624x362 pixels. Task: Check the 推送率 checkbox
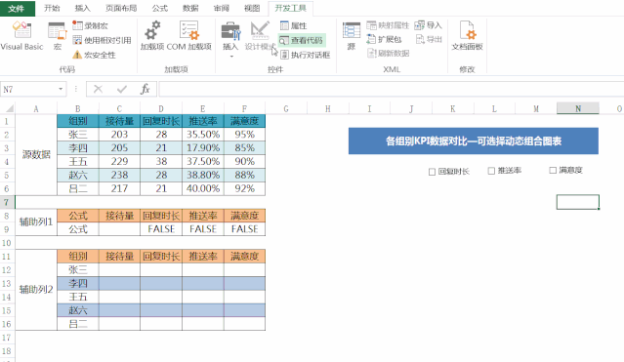(491, 171)
